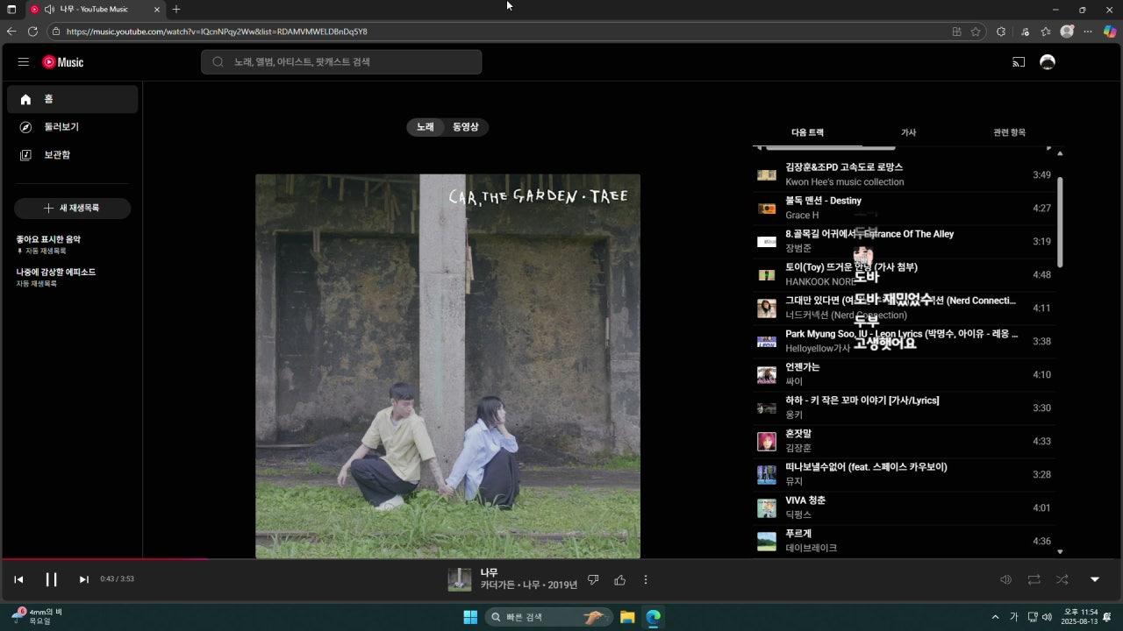Open browser settings and more menu
This screenshot has height=631, width=1123.
1088,32
